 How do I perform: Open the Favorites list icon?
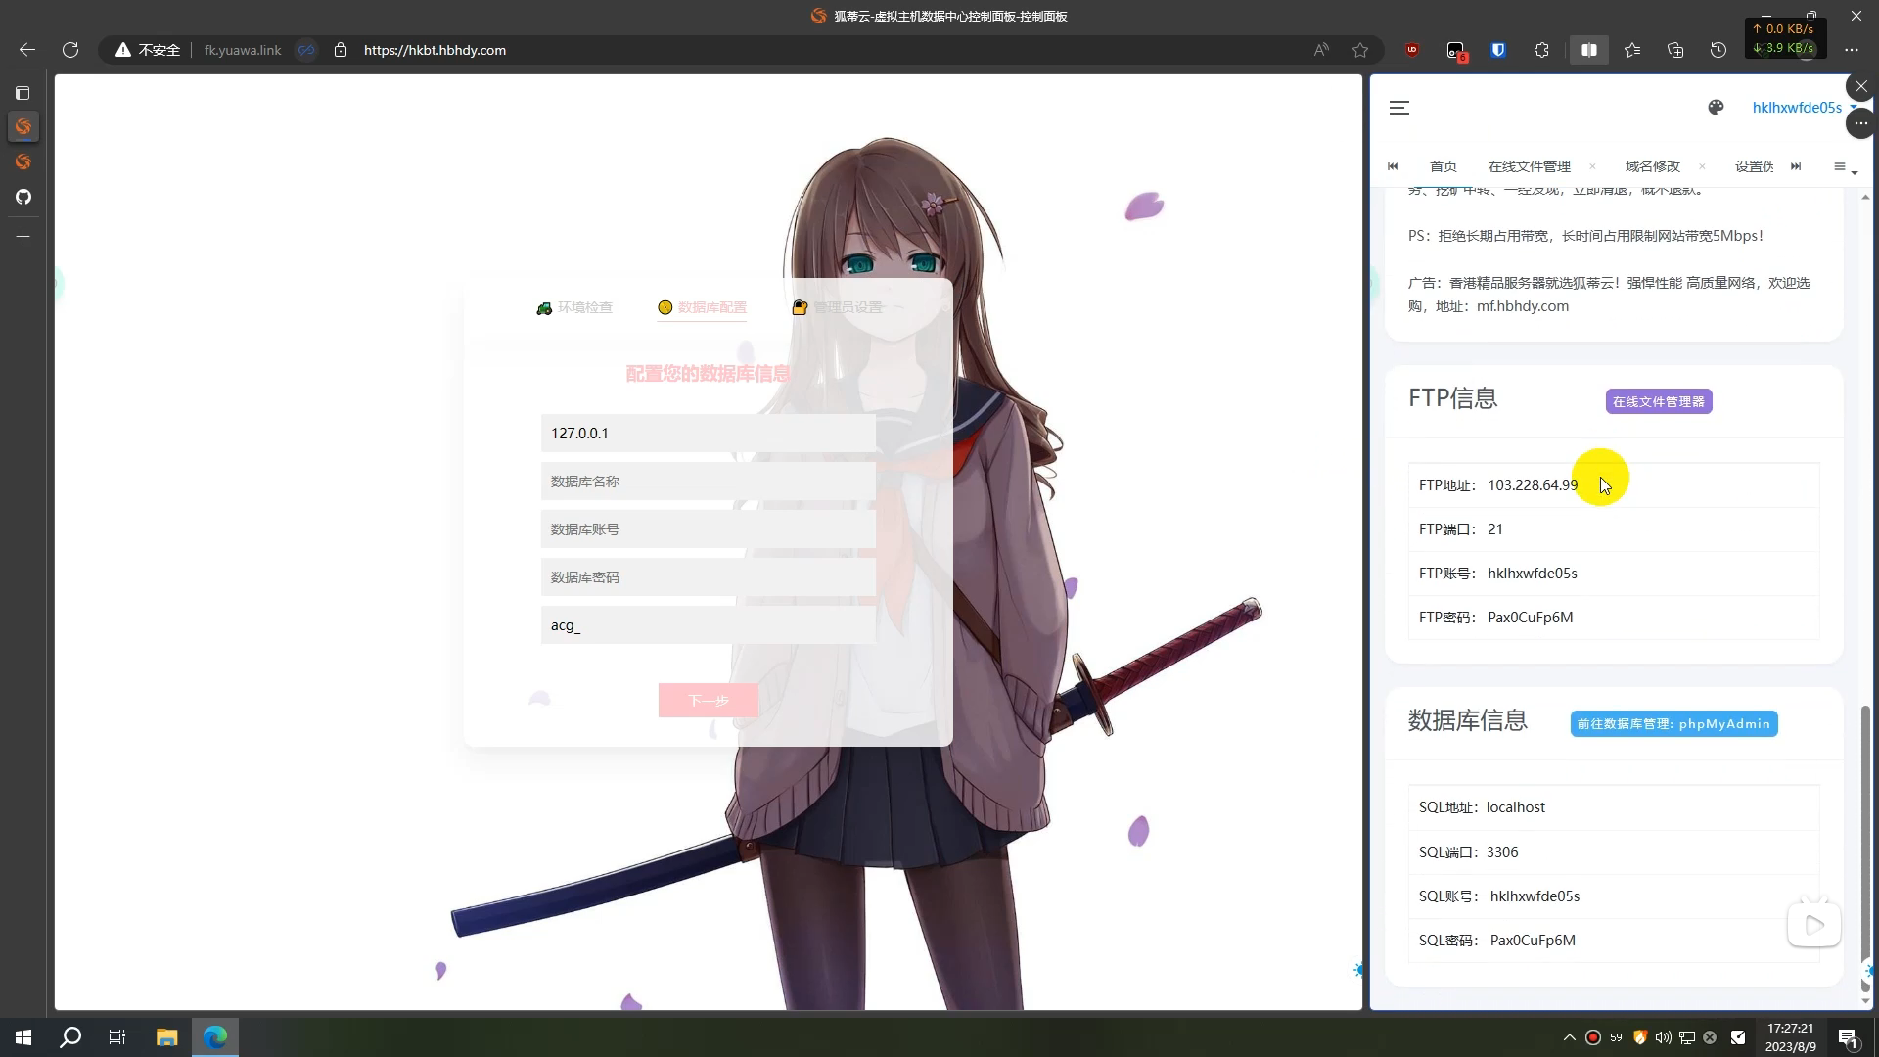click(x=1632, y=50)
